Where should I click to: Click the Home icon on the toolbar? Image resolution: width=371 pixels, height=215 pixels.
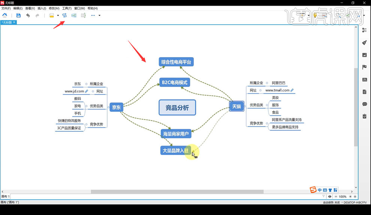(5, 15)
